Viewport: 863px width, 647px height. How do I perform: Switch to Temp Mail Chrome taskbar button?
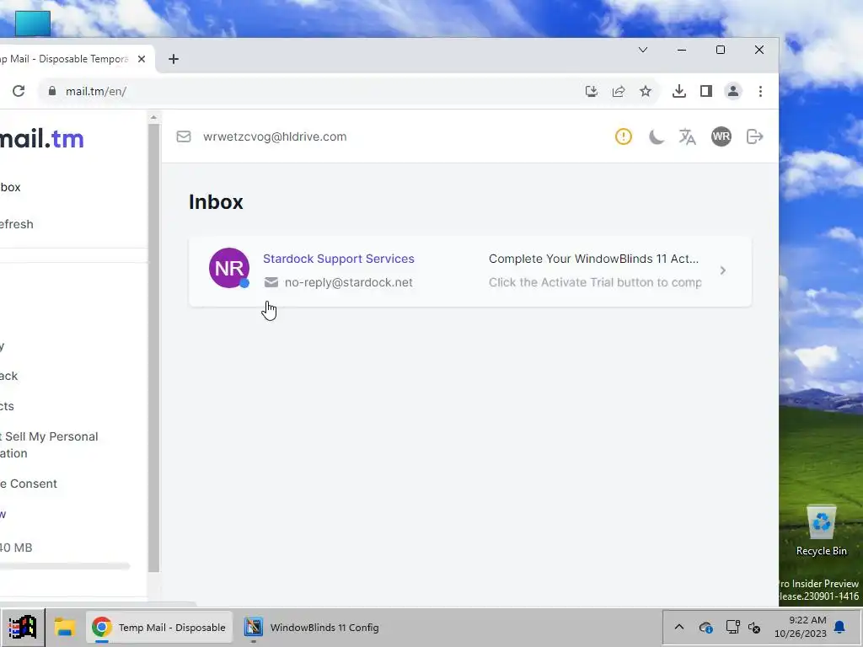pyautogui.click(x=159, y=627)
